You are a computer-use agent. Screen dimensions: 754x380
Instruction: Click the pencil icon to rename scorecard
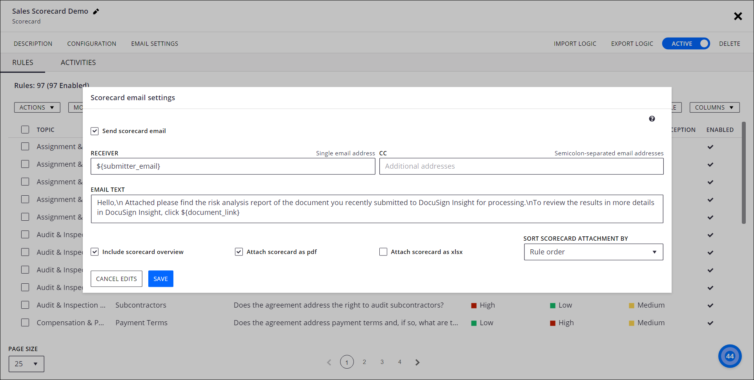(96, 11)
